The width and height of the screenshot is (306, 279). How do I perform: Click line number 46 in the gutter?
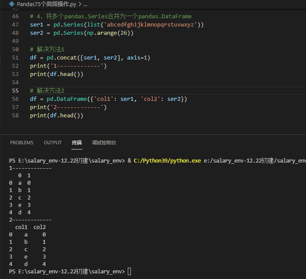click(x=15, y=17)
